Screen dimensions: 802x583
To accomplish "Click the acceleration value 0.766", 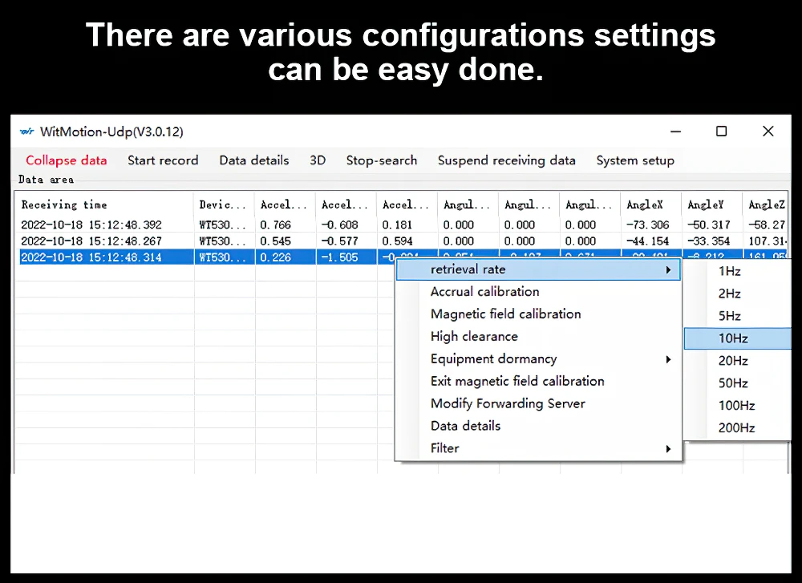I will coord(275,225).
